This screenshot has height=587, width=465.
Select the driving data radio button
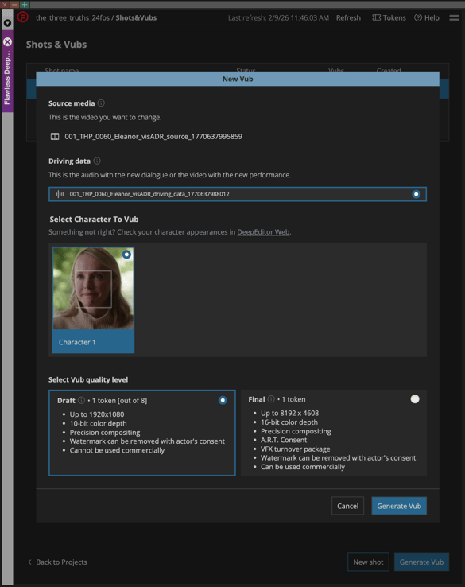(416, 194)
